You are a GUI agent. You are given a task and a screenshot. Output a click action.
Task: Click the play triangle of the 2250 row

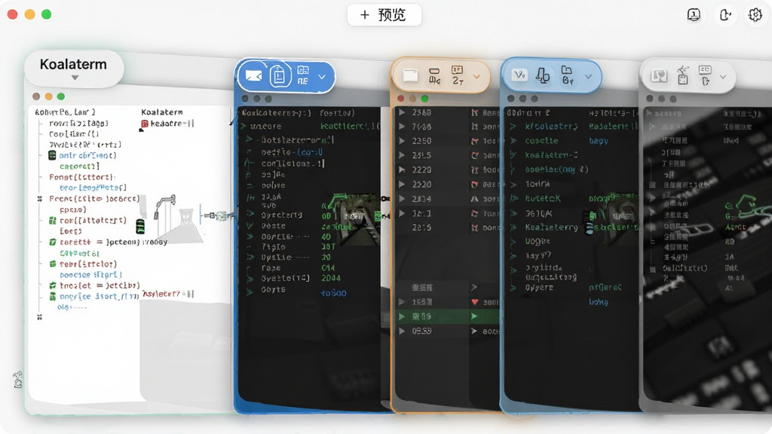[x=402, y=141]
